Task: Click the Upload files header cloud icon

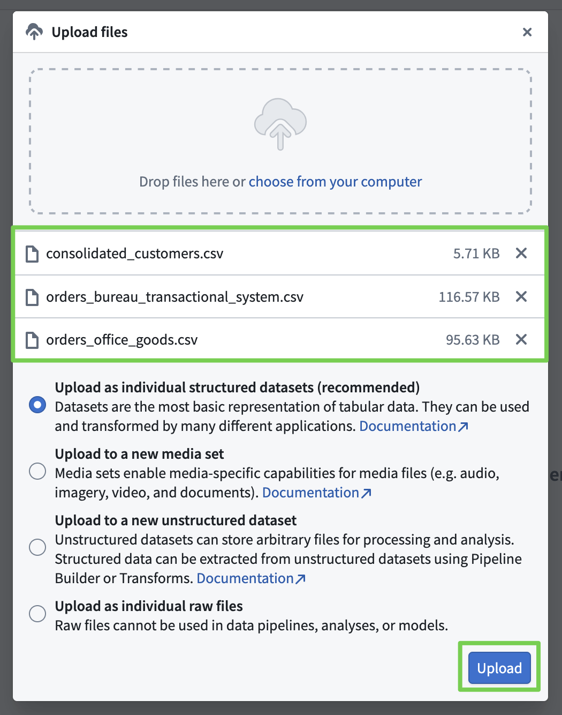Action: coord(34,32)
